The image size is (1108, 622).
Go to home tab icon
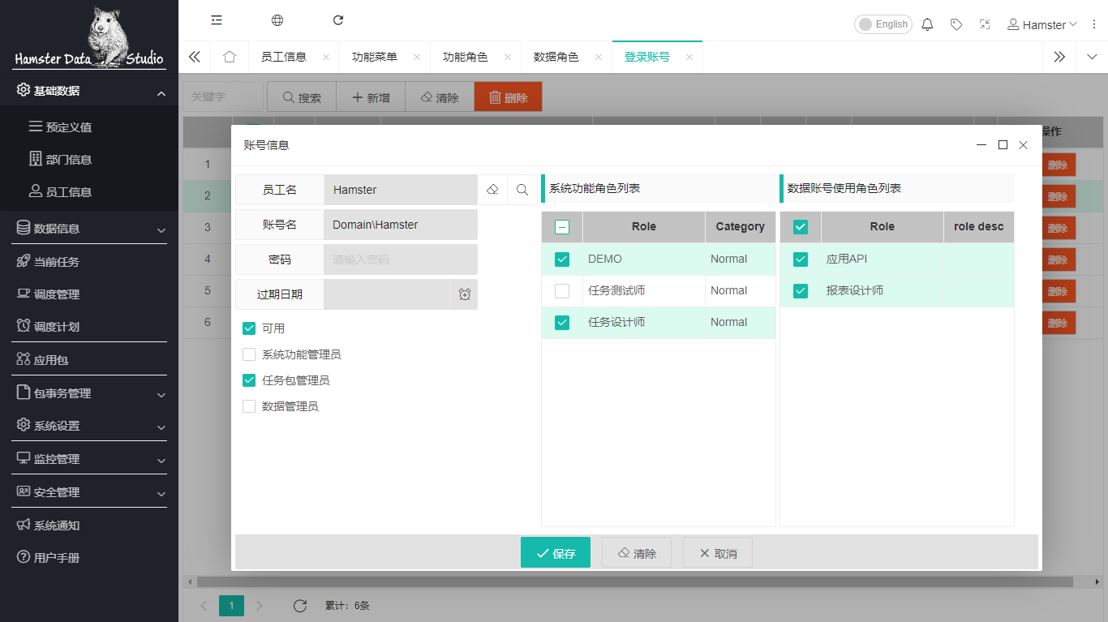tap(230, 57)
